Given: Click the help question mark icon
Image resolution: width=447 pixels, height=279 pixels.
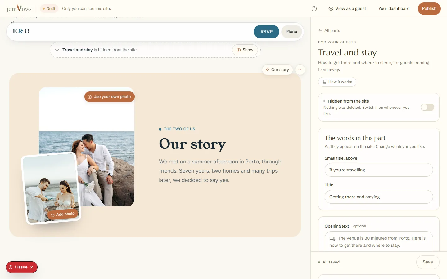Looking at the screenshot, I should tap(314, 9).
